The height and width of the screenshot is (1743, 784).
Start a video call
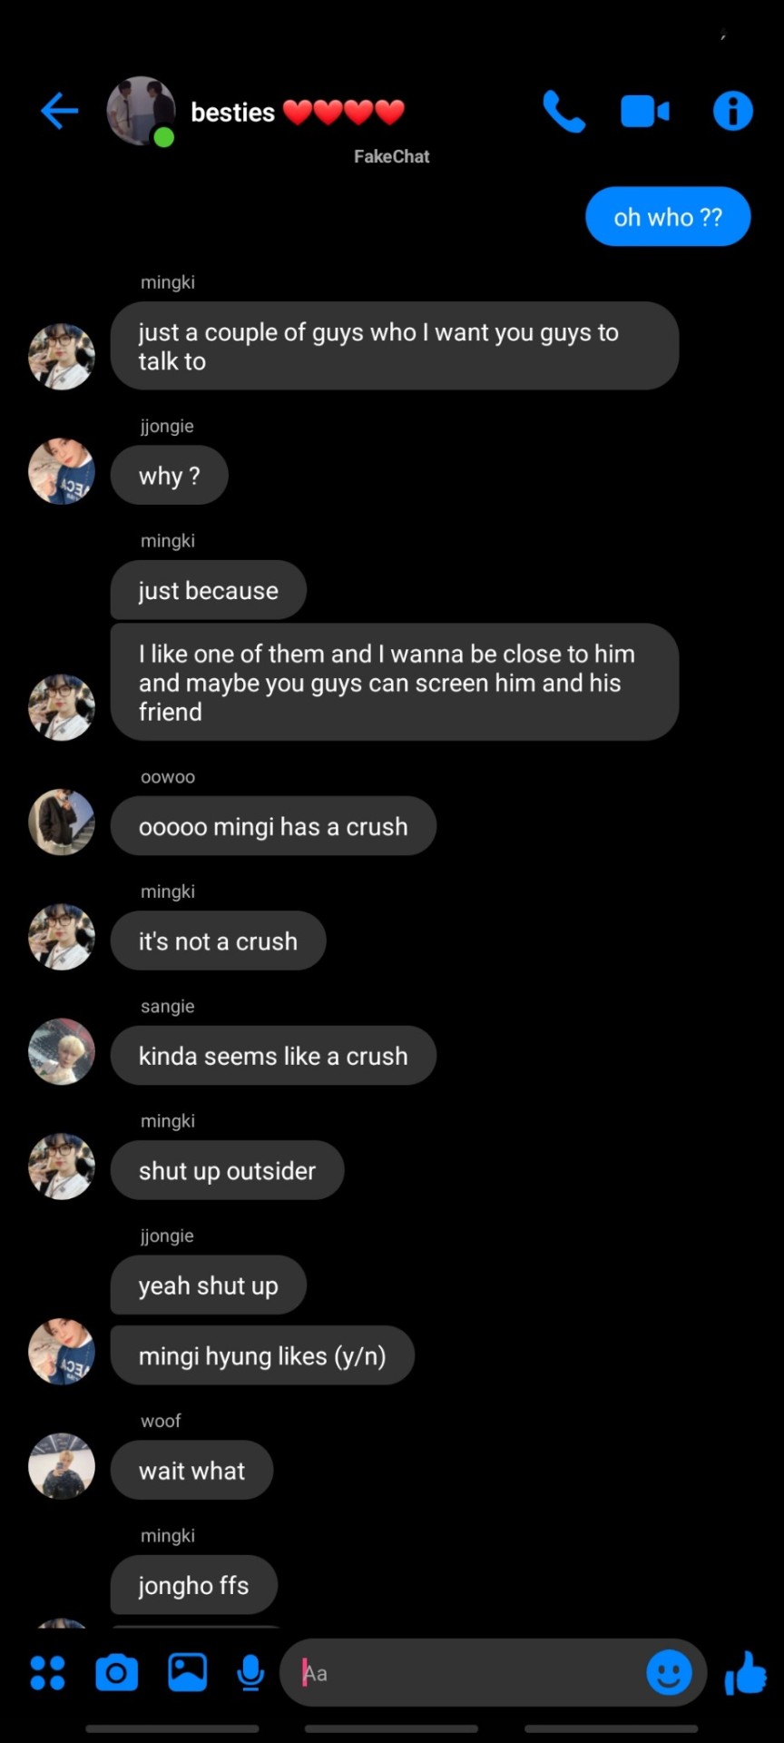(644, 112)
